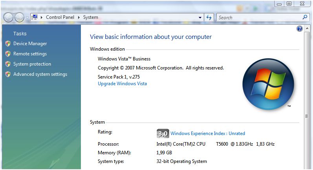Click shield icon beside System protection
This screenshot has height=170, width=313.
pyautogui.click(x=8, y=64)
